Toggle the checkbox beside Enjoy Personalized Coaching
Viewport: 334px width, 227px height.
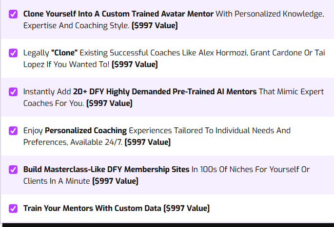(x=13, y=131)
